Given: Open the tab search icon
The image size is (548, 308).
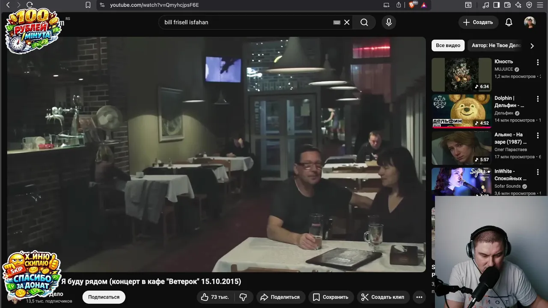Looking at the screenshot, I should click(468, 5).
